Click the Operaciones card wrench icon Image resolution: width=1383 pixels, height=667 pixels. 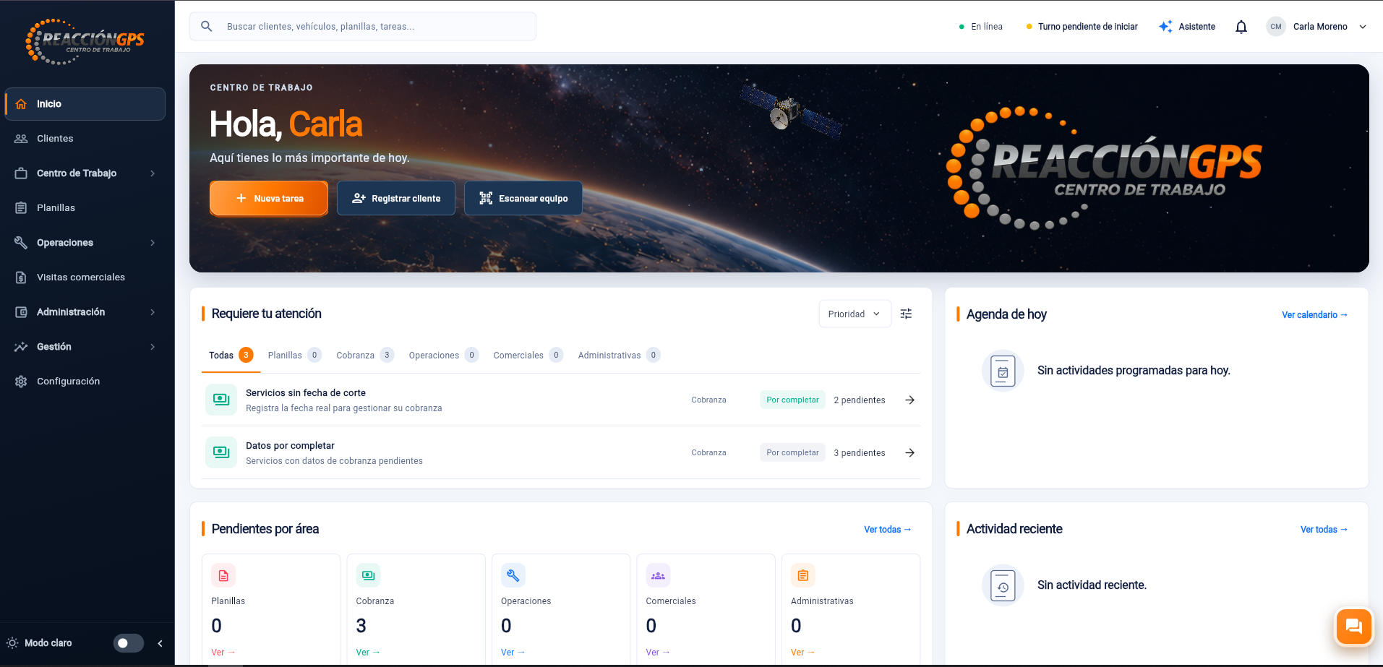tap(513, 575)
